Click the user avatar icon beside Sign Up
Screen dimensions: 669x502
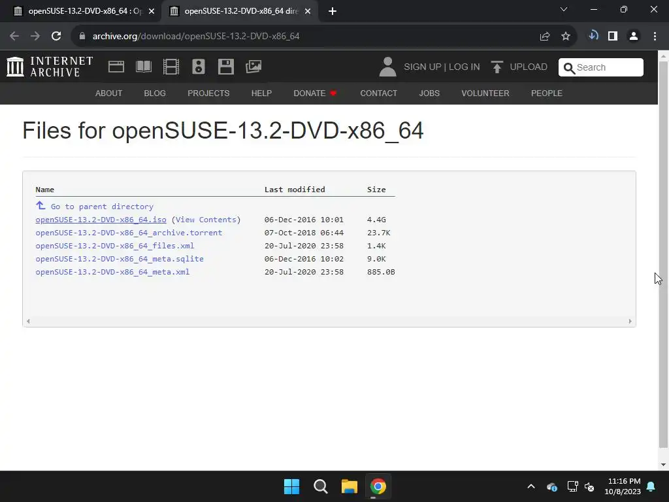point(387,67)
